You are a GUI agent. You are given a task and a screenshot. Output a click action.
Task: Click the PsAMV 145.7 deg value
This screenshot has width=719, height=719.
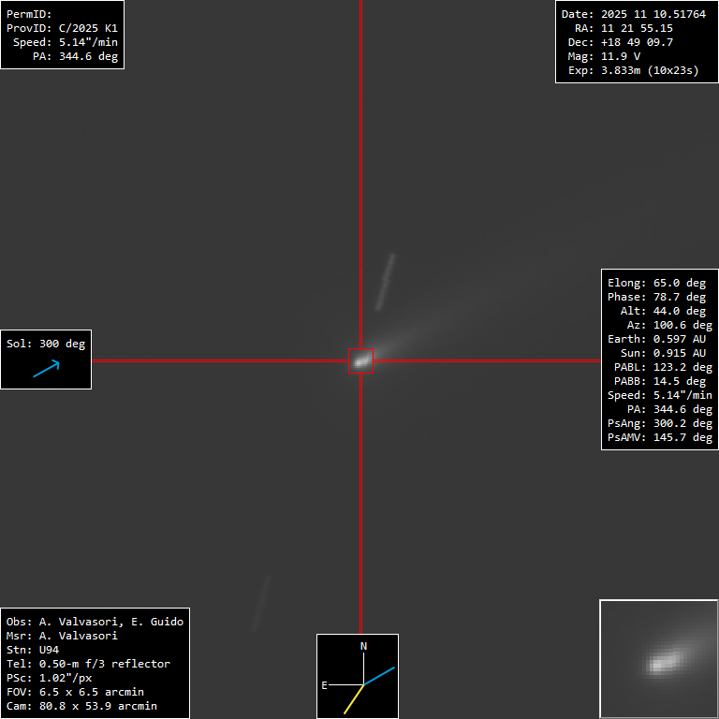pos(659,437)
